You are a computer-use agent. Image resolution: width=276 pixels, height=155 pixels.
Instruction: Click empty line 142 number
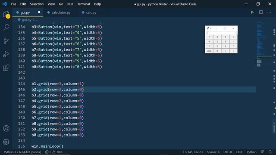tap(22, 72)
